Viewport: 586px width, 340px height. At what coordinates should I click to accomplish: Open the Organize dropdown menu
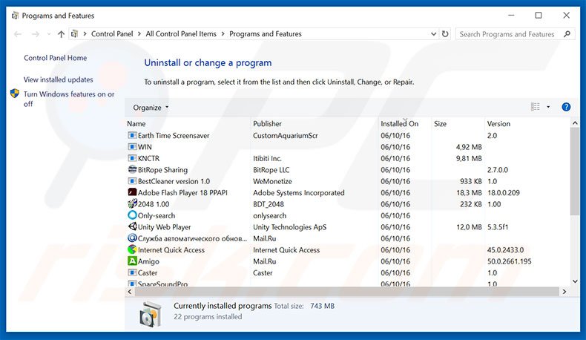(151, 108)
